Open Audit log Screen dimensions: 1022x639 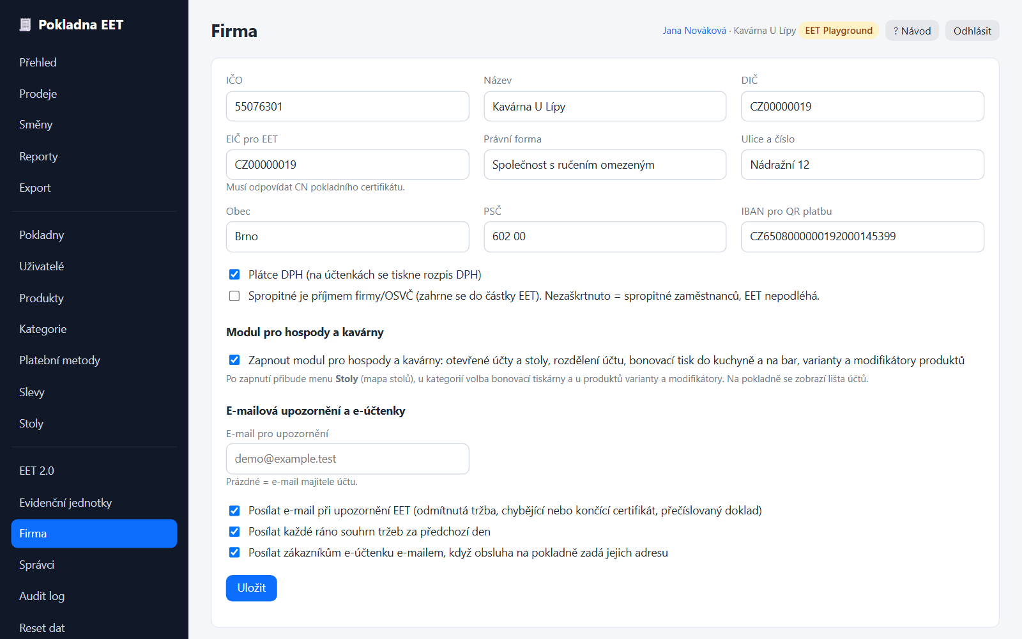click(x=94, y=596)
